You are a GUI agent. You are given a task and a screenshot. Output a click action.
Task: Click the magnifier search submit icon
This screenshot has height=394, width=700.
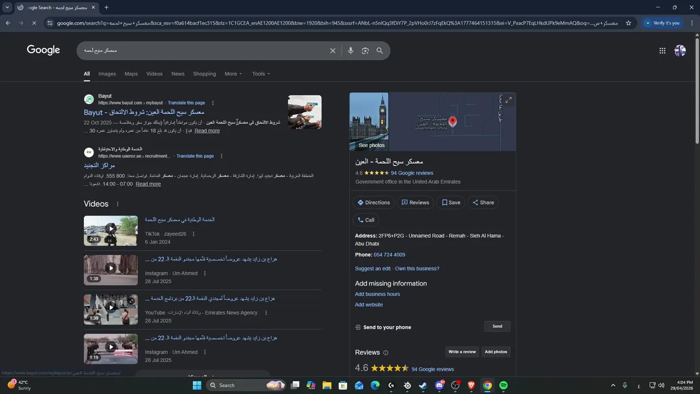pyautogui.click(x=380, y=50)
